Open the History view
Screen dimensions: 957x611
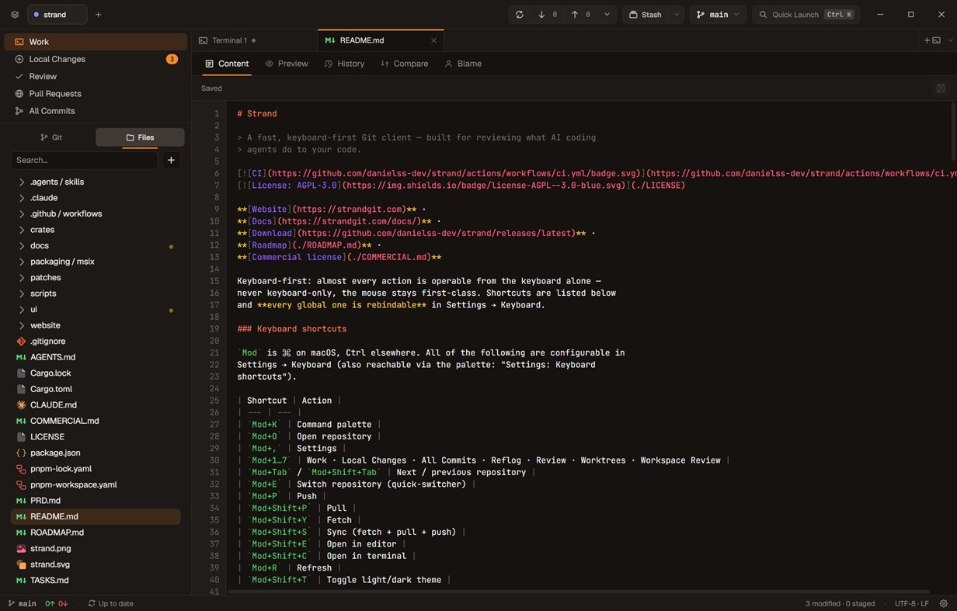tap(344, 64)
